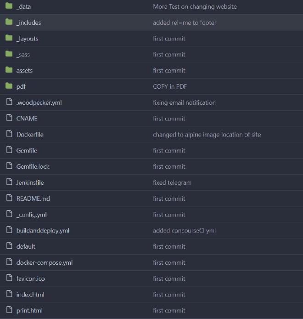Click the Jenkinsfile file icon
Viewport: 303px width, 319px height.
[9, 182]
